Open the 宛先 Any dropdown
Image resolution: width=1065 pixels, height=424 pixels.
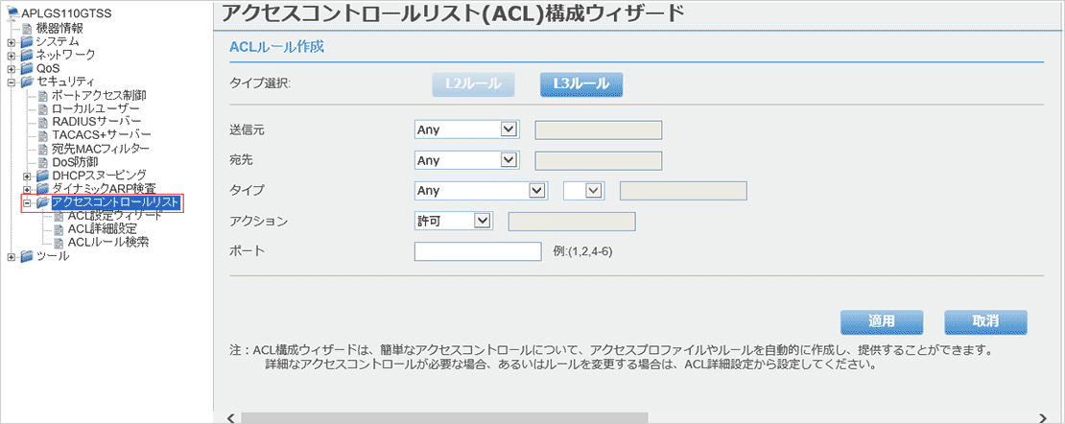466,160
